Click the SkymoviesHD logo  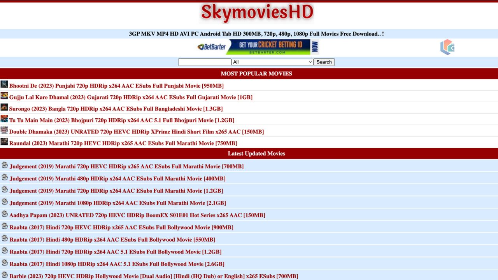pyautogui.click(x=256, y=13)
